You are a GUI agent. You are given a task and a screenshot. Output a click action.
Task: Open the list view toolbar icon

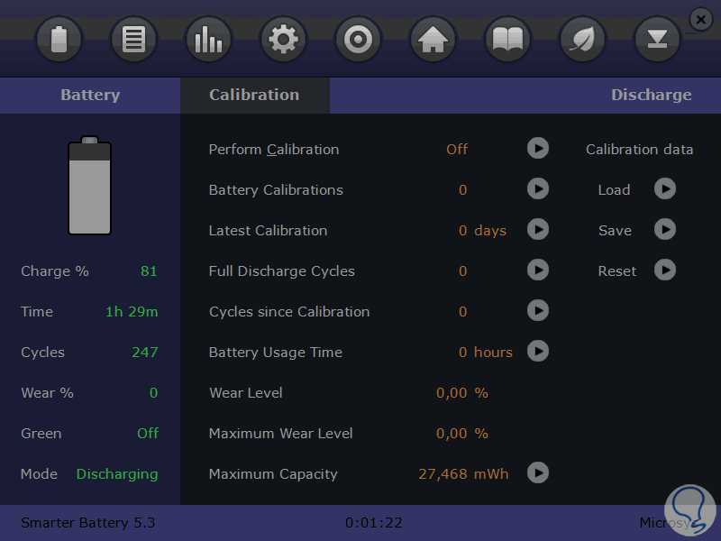134,40
